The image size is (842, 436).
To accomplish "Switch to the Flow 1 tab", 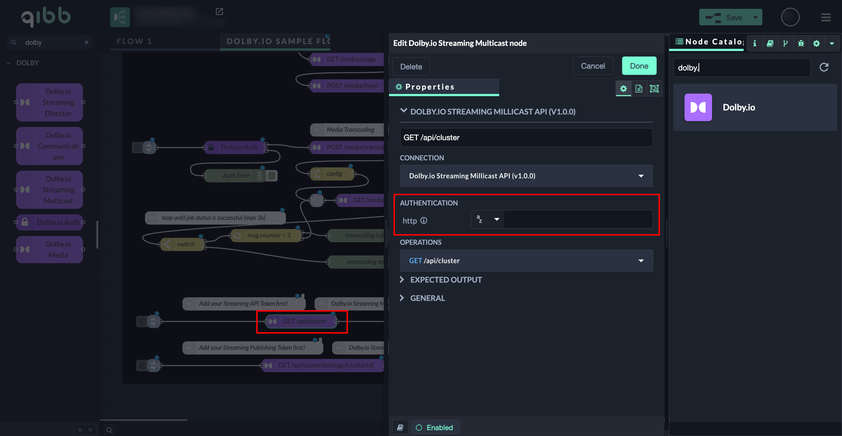I will pyautogui.click(x=134, y=41).
